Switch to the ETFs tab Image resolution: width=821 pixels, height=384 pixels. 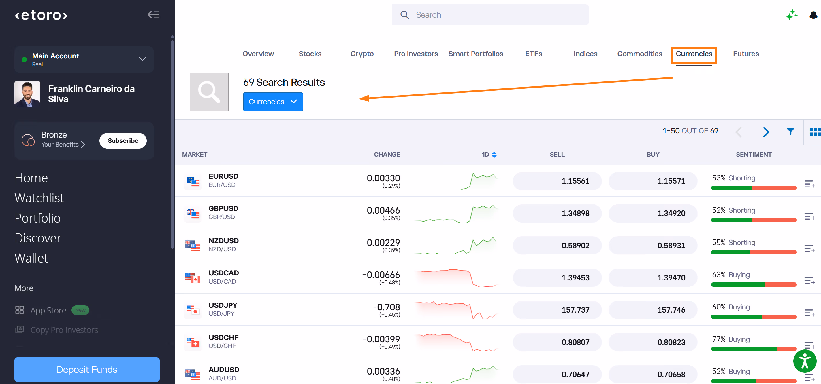534,54
